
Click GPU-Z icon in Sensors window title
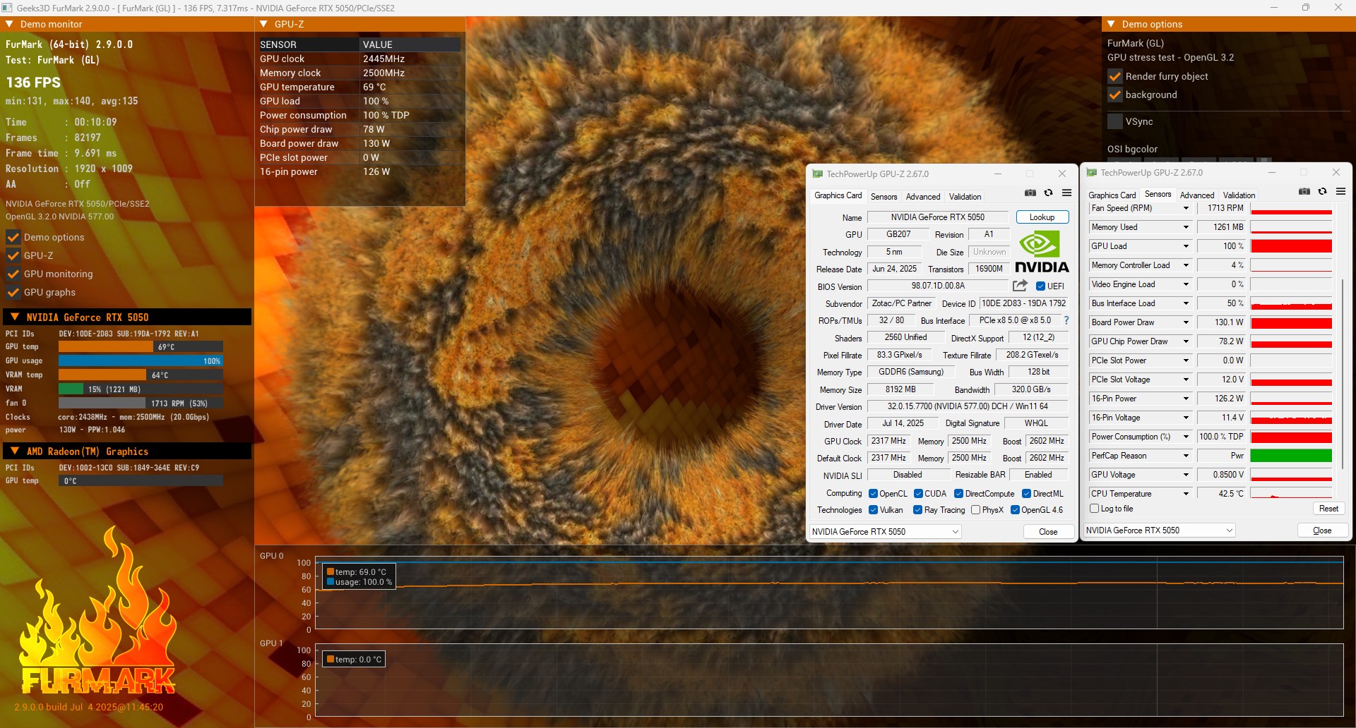tap(1092, 172)
